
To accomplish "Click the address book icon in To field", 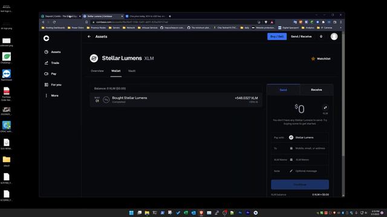I will (291, 148).
